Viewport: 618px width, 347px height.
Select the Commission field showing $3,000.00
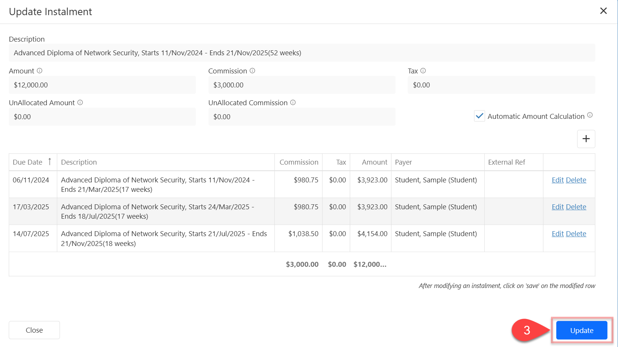(302, 85)
